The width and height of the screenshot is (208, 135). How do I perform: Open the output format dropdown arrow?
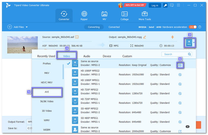194,43
